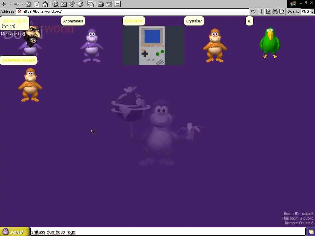Click the bookmark ribbon icon
315x236 pixels.
[x=260, y=11]
